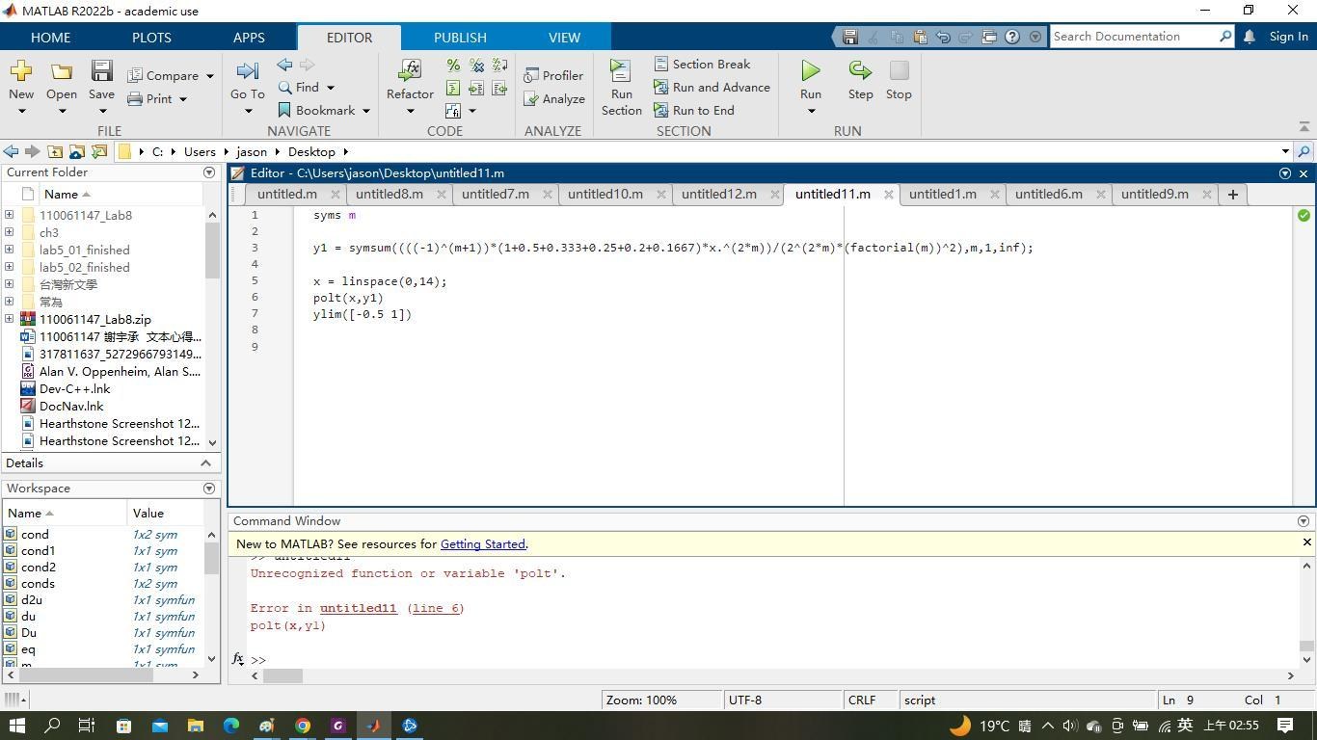This screenshot has height=740, width=1317.
Task: Collapse the Workspace panel
Action: 208,489
